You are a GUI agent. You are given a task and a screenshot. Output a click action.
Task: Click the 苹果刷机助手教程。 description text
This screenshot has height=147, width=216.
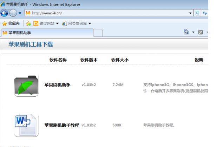(x=159, y=125)
